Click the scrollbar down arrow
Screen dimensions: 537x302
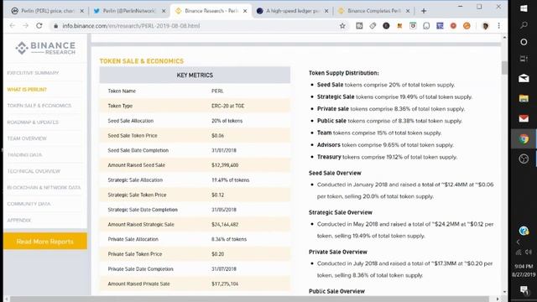pyautogui.click(x=504, y=292)
